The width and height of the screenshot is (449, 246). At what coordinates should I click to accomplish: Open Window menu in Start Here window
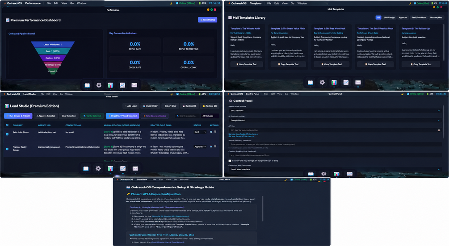point(184,179)
